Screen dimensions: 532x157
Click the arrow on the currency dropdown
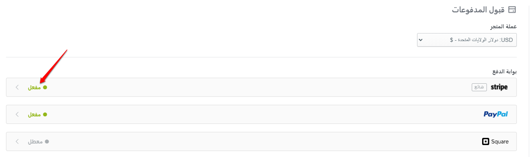coord(421,40)
